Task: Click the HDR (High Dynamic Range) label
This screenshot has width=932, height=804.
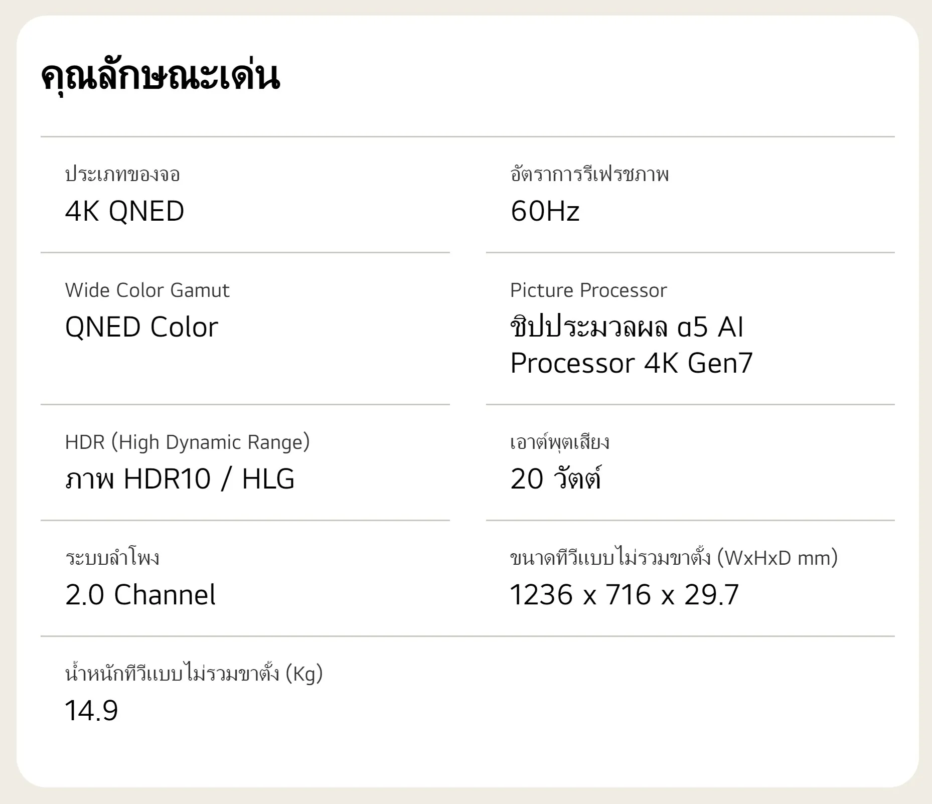Action: (187, 442)
